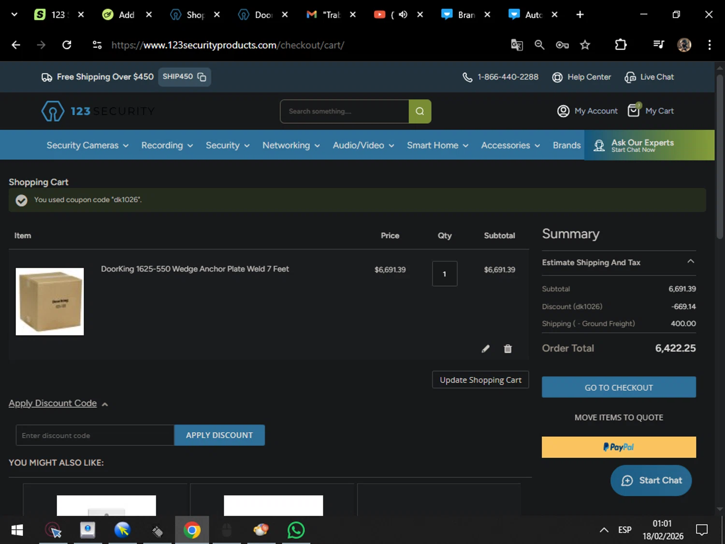
Task: Open the tab search dropdown
Action: 14,15
